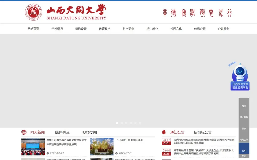Click the date text 2025-07-01
The width and height of the screenshot is (257, 160).
(126, 153)
